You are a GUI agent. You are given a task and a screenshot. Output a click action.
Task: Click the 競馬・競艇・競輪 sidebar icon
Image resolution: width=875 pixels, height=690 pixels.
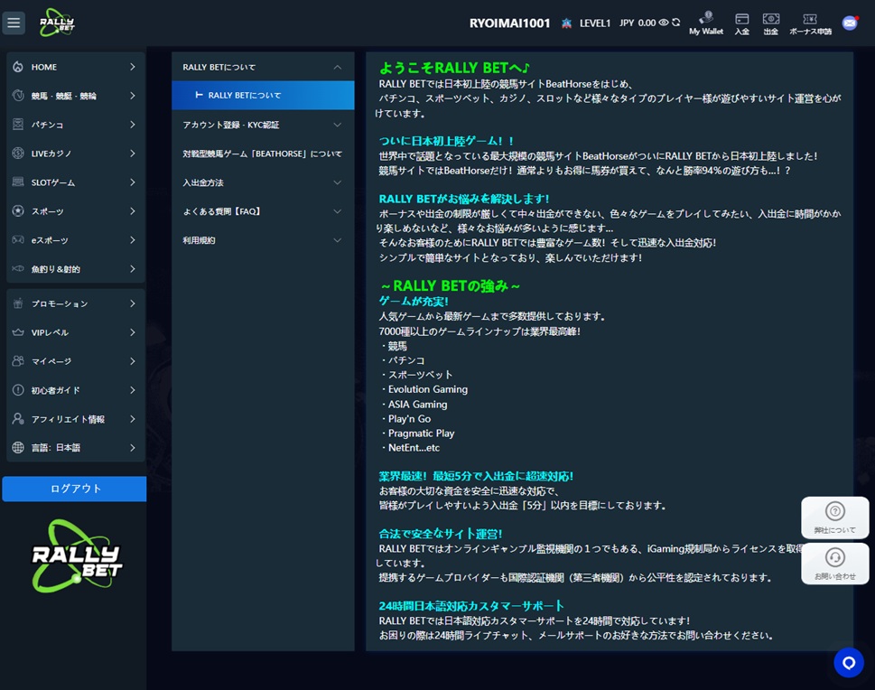click(x=18, y=96)
